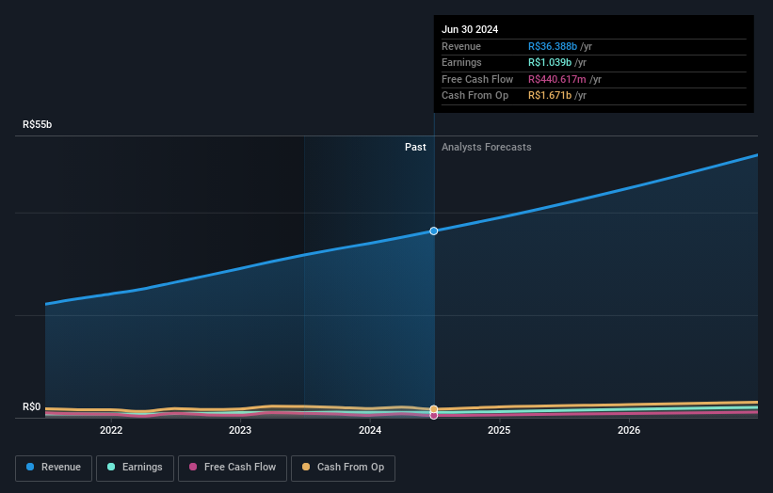
Task: Select the 2022 x-axis label
Action: 111,430
